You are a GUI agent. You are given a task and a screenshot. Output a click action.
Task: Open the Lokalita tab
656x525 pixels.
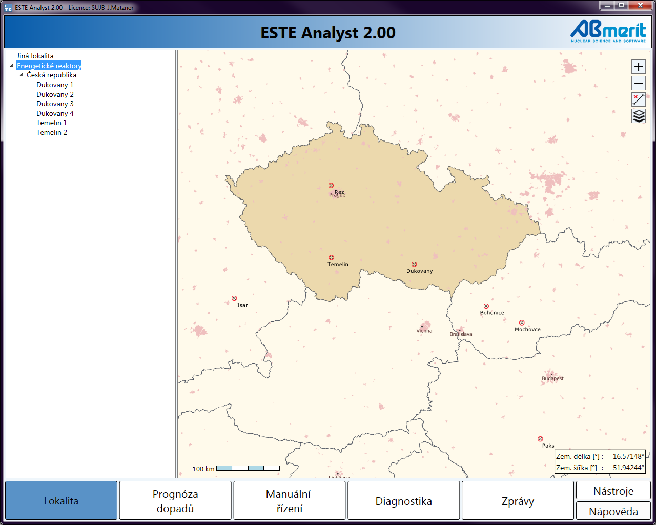click(61, 500)
